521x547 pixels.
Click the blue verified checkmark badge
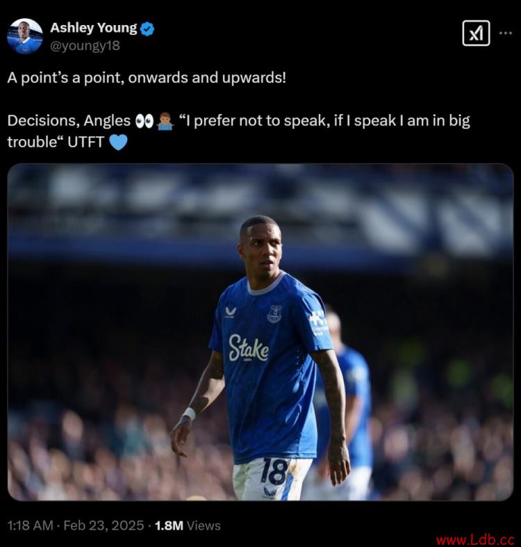click(x=147, y=28)
